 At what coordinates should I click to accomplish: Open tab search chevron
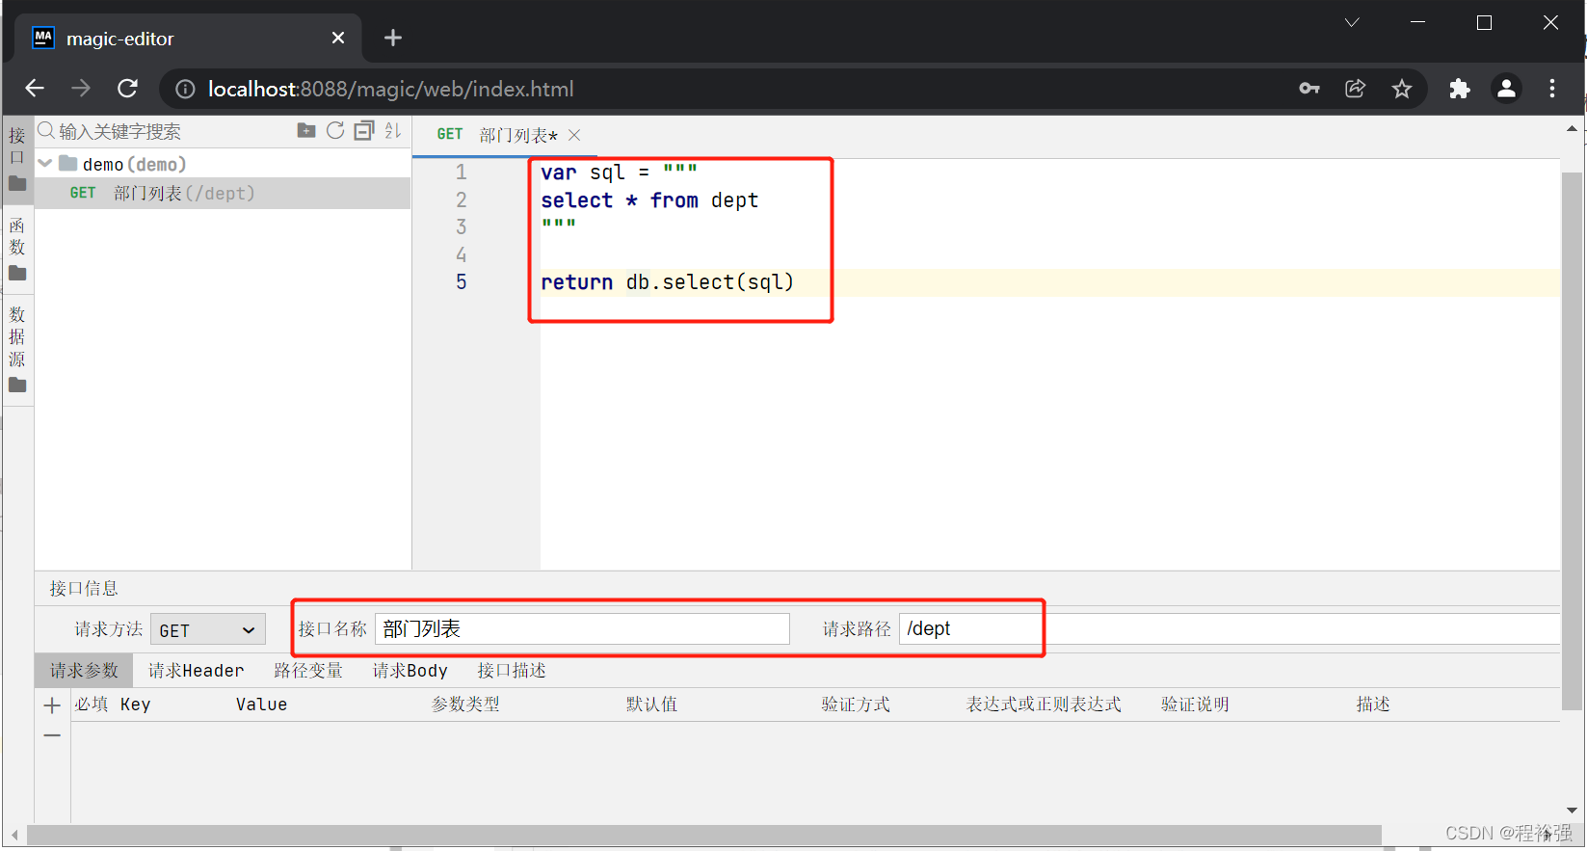[x=1352, y=22]
